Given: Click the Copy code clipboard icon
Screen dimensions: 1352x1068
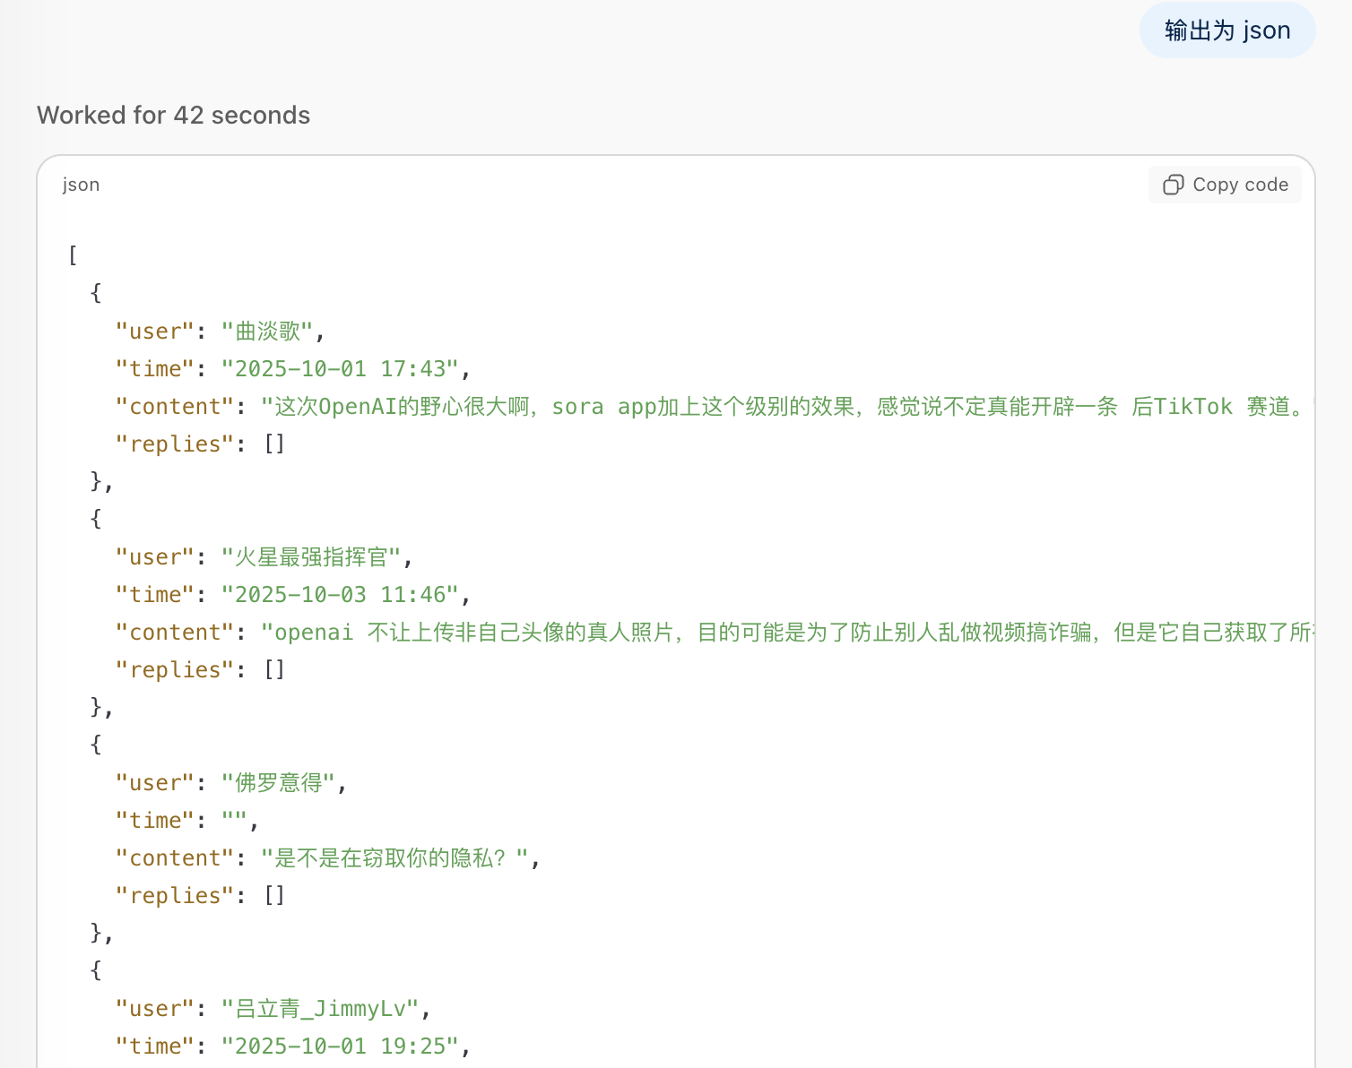Looking at the screenshot, I should (x=1173, y=185).
